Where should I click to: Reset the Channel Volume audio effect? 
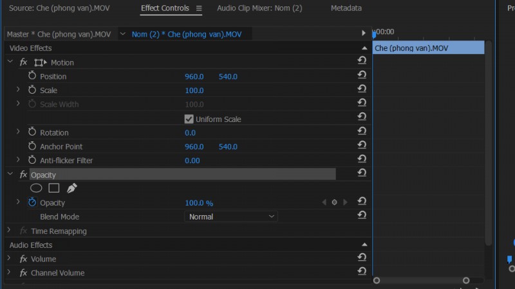click(362, 271)
